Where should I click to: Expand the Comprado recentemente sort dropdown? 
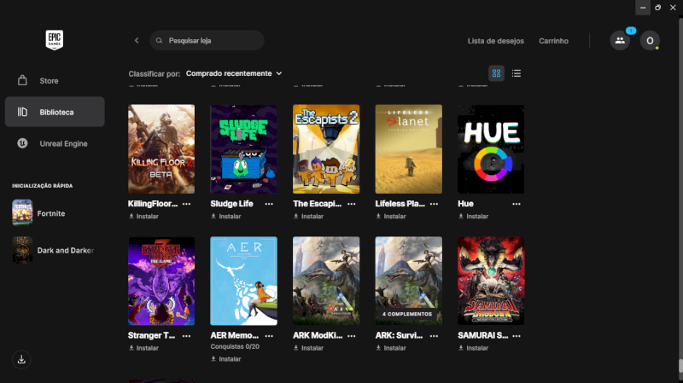point(234,73)
